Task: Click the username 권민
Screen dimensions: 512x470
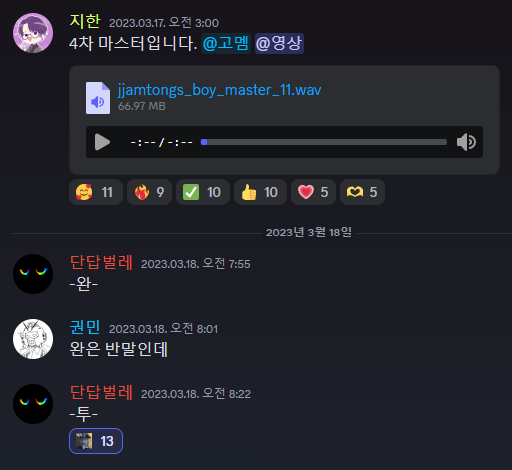Action: pos(85,327)
